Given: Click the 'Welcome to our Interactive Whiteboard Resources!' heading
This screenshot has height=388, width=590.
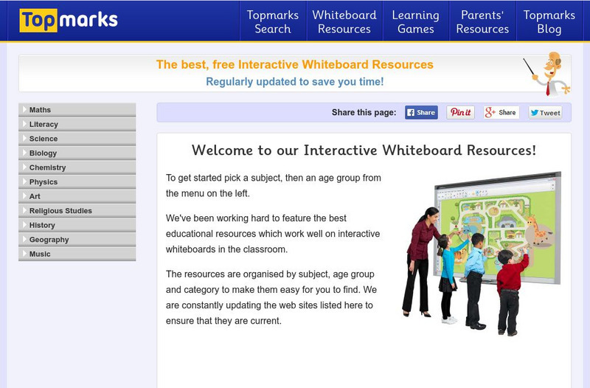Looking at the screenshot, I should pyautogui.click(x=364, y=150).
